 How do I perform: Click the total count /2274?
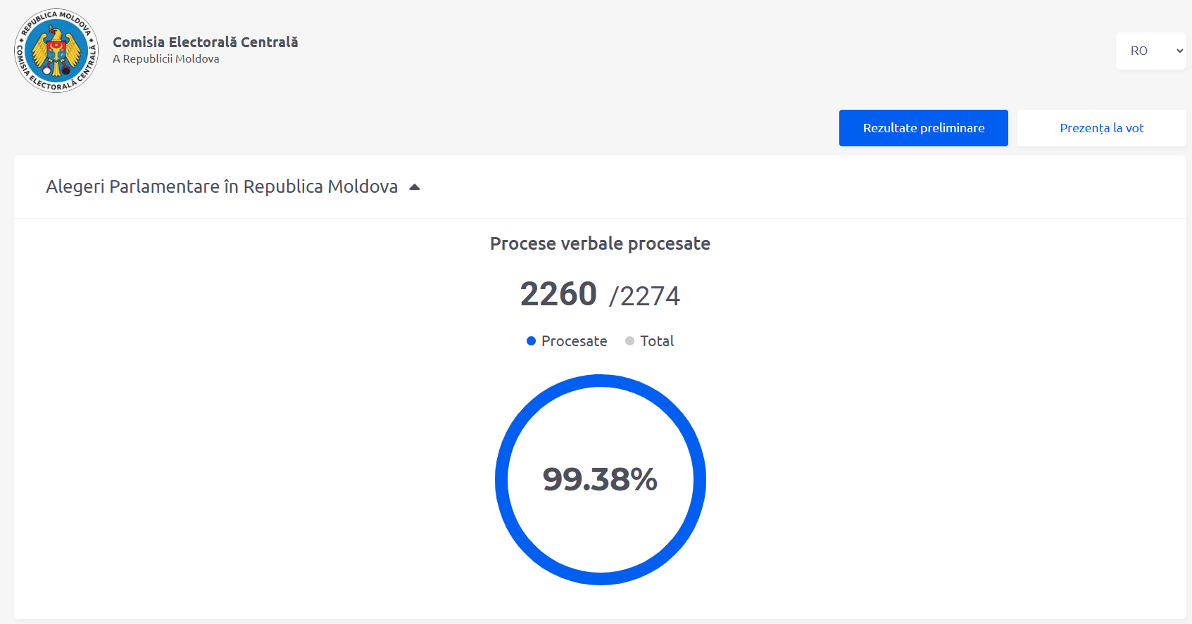(x=645, y=296)
